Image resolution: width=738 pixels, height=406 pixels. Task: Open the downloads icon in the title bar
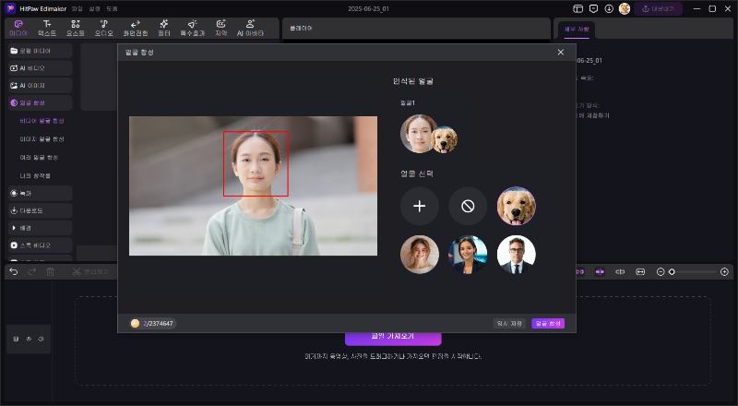pyautogui.click(x=609, y=9)
